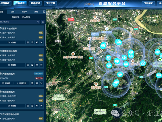Image resolution: width=162 pixels, height=122 pixels.
Task: Click last drone icon in 镜湖湿地机库 card
Action: click(x=41, y=106)
